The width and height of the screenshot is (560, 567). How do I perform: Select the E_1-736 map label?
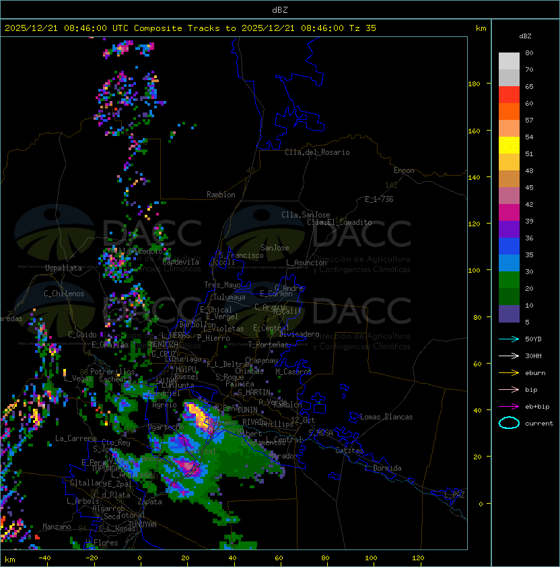[x=379, y=199]
